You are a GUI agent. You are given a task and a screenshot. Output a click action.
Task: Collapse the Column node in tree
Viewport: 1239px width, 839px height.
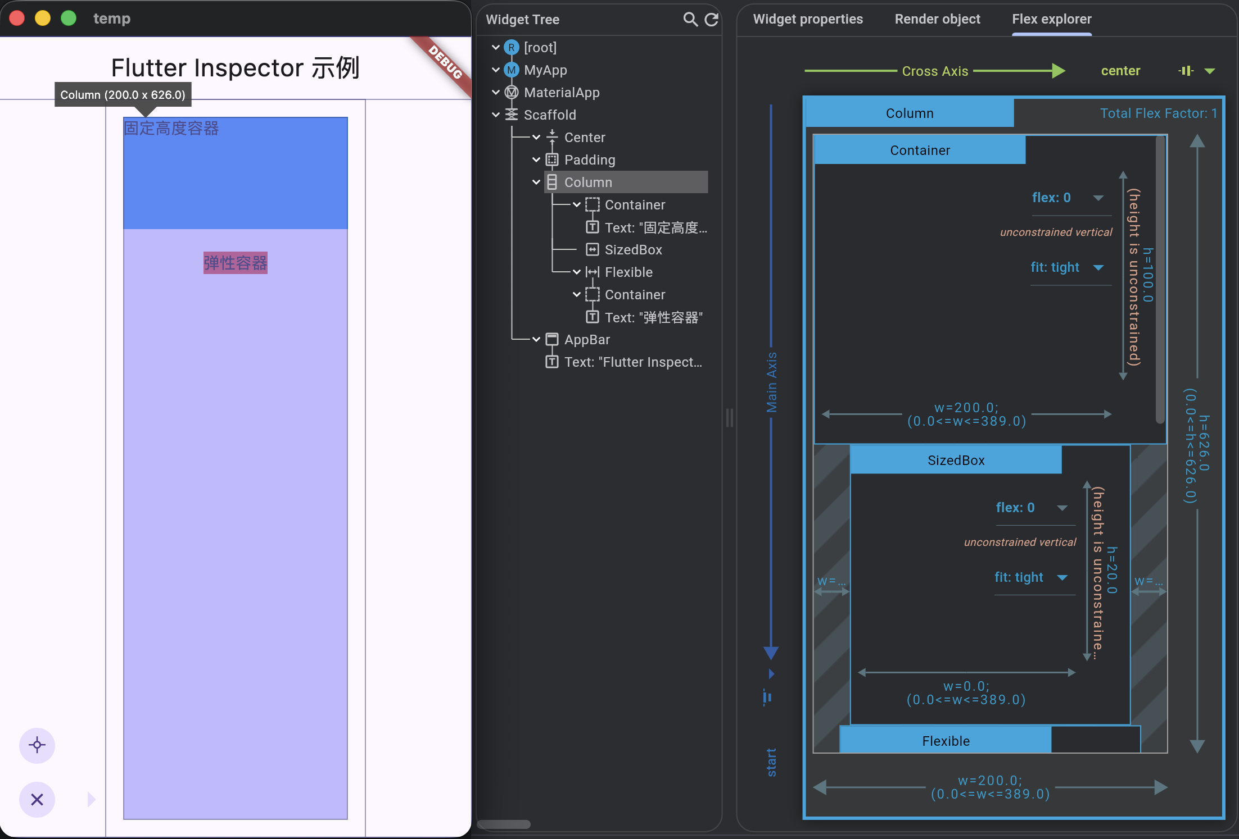pyautogui.click(x=536, y=183)
